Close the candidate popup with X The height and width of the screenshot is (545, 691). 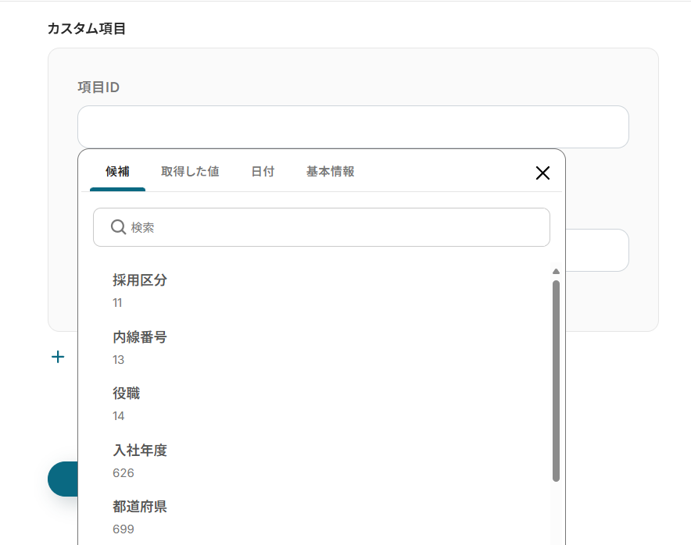point(542,173)
